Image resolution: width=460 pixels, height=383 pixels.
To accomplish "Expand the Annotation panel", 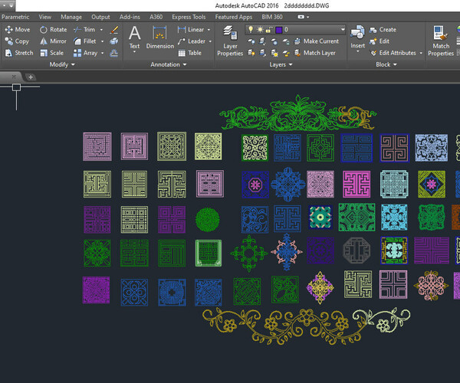I will (169, 64).
